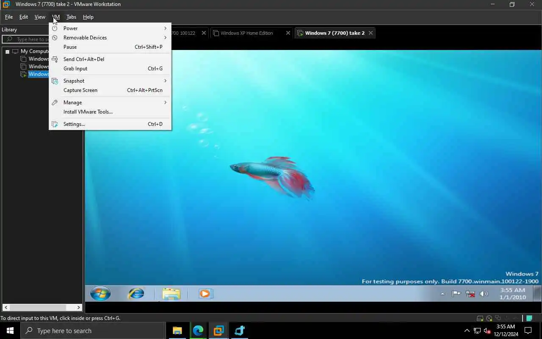Click the 'To direct input to this VM' status text

pos(60,318)
